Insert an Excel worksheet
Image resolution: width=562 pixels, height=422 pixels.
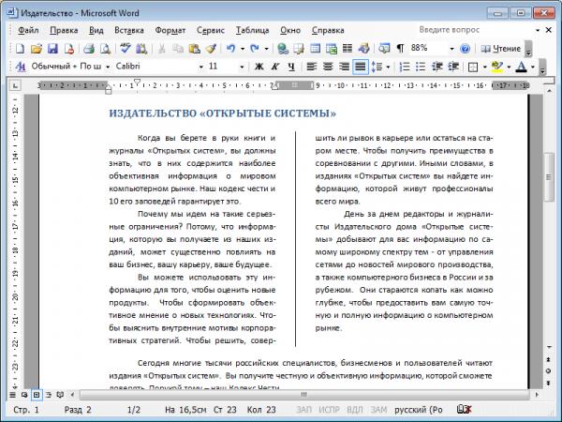[332, 49]
